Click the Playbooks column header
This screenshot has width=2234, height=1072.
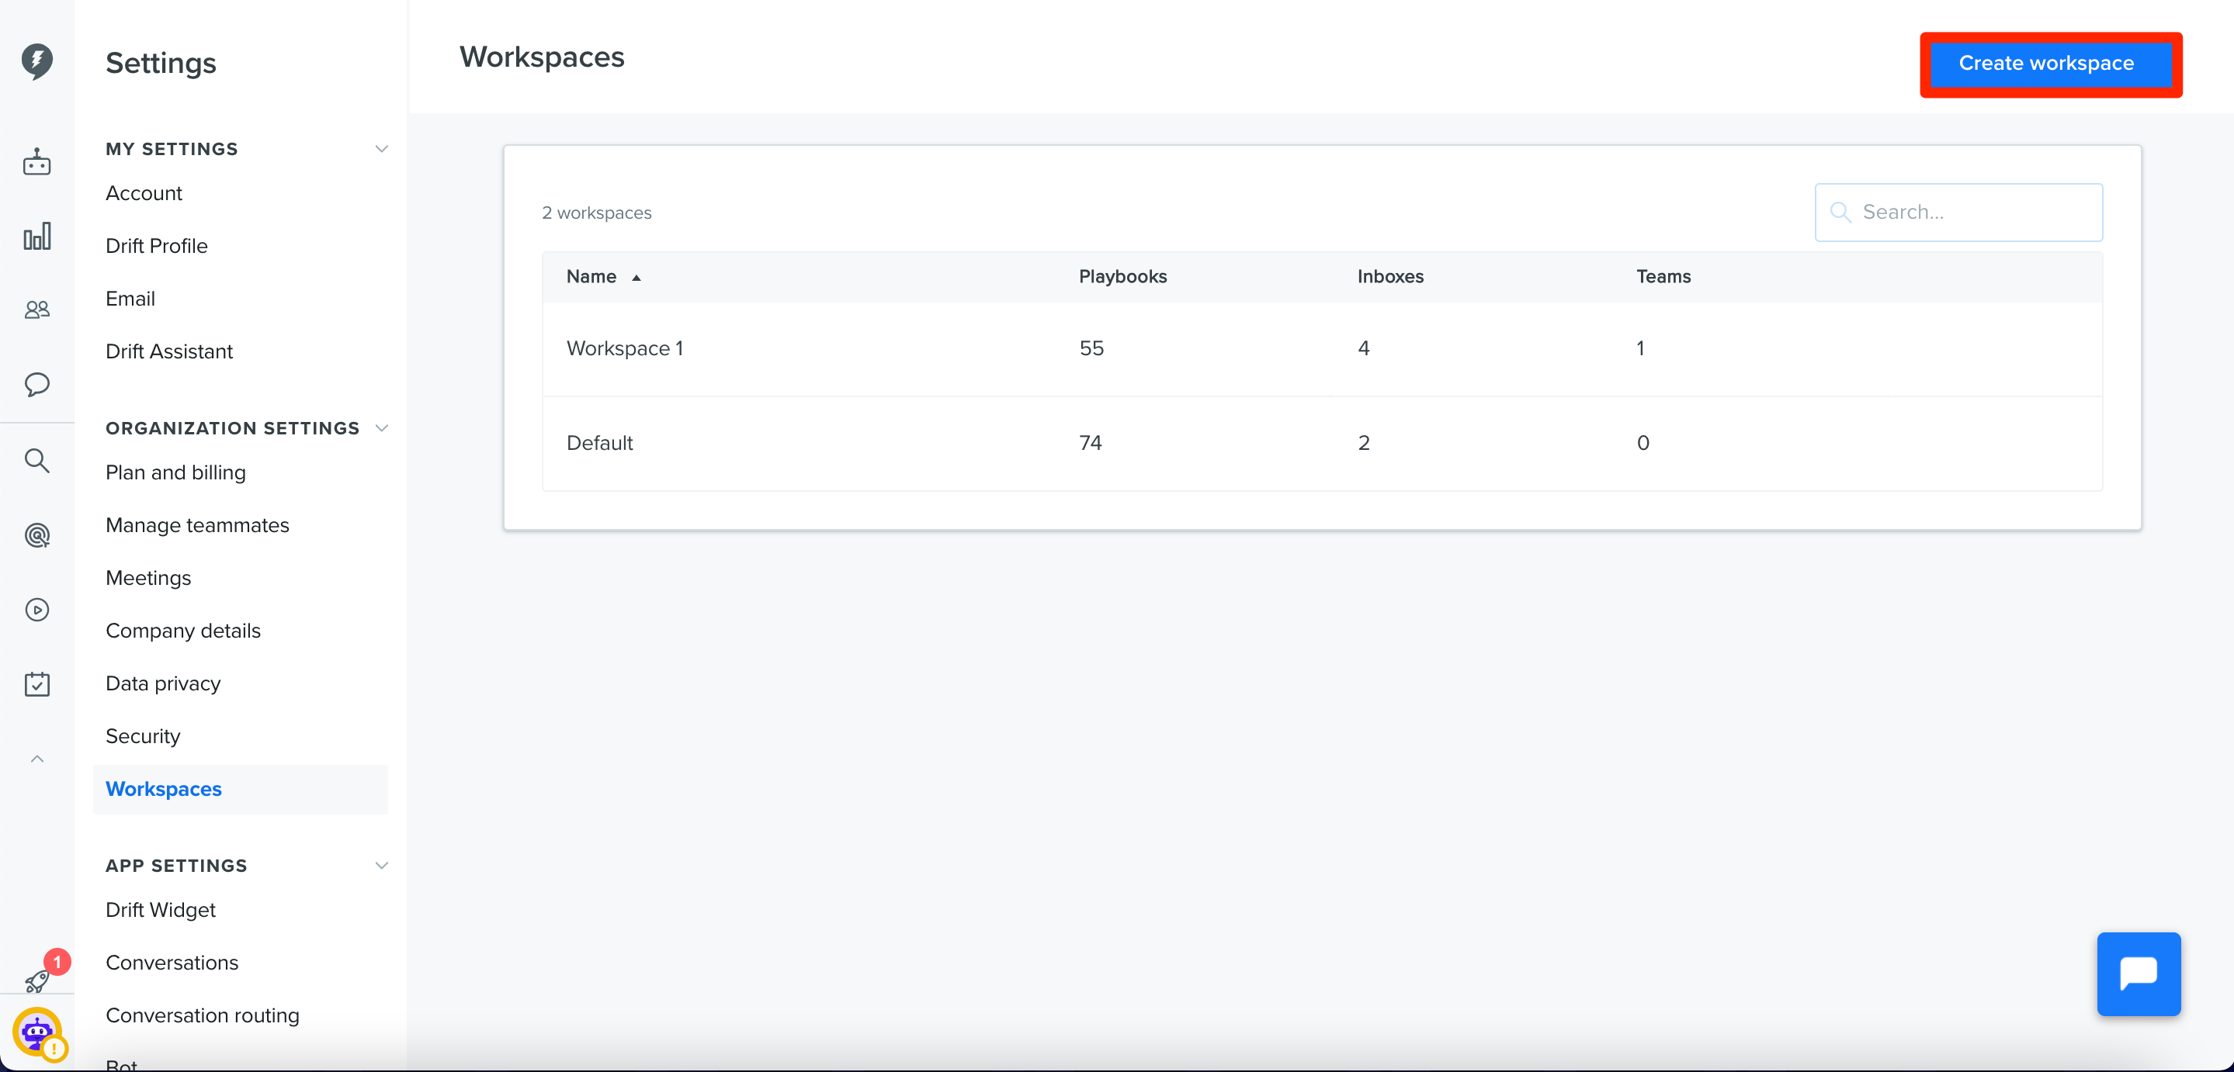coord(1122,278)
